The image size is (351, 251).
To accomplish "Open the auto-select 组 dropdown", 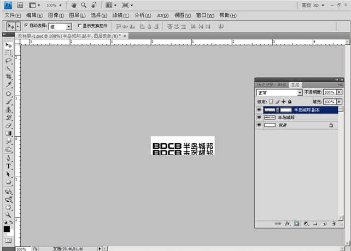I will [x=68, y=26].
